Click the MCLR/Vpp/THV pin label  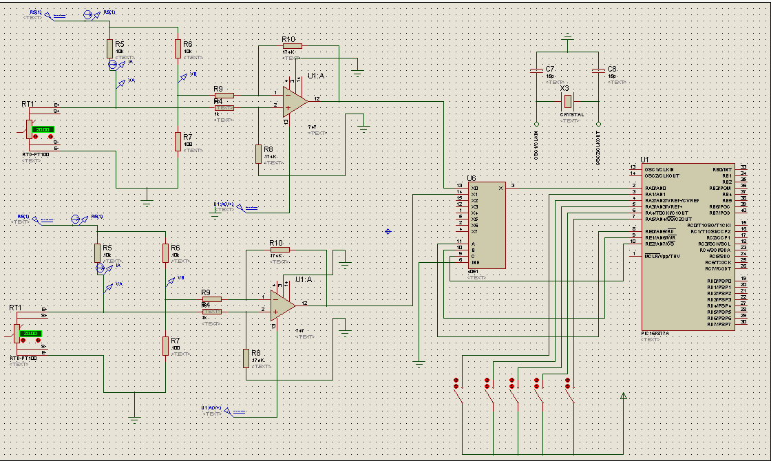(662, 256)
